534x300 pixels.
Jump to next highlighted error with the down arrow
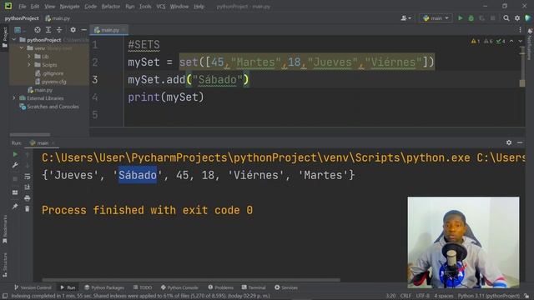(x=520, y=41)
